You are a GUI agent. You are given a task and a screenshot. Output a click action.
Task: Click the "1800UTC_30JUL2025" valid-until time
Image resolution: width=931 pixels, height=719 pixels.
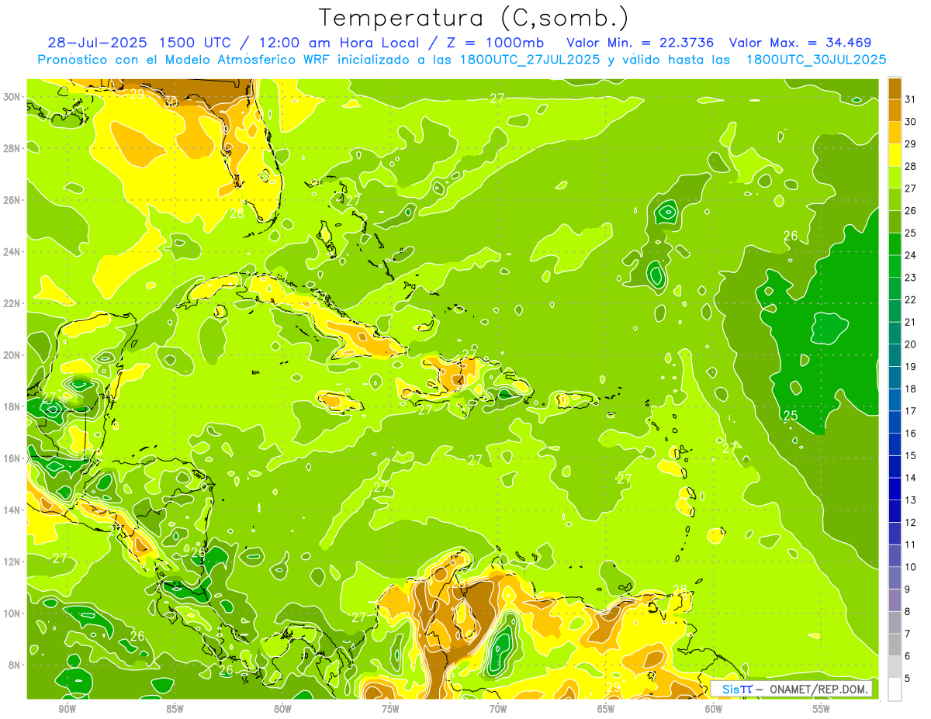coord(815,59)
